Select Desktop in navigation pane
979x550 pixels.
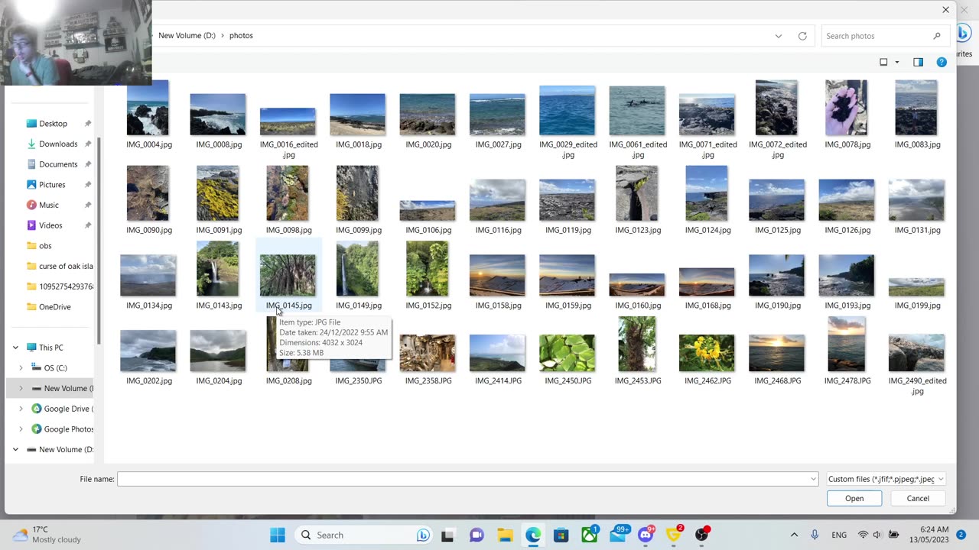(53, 123)
